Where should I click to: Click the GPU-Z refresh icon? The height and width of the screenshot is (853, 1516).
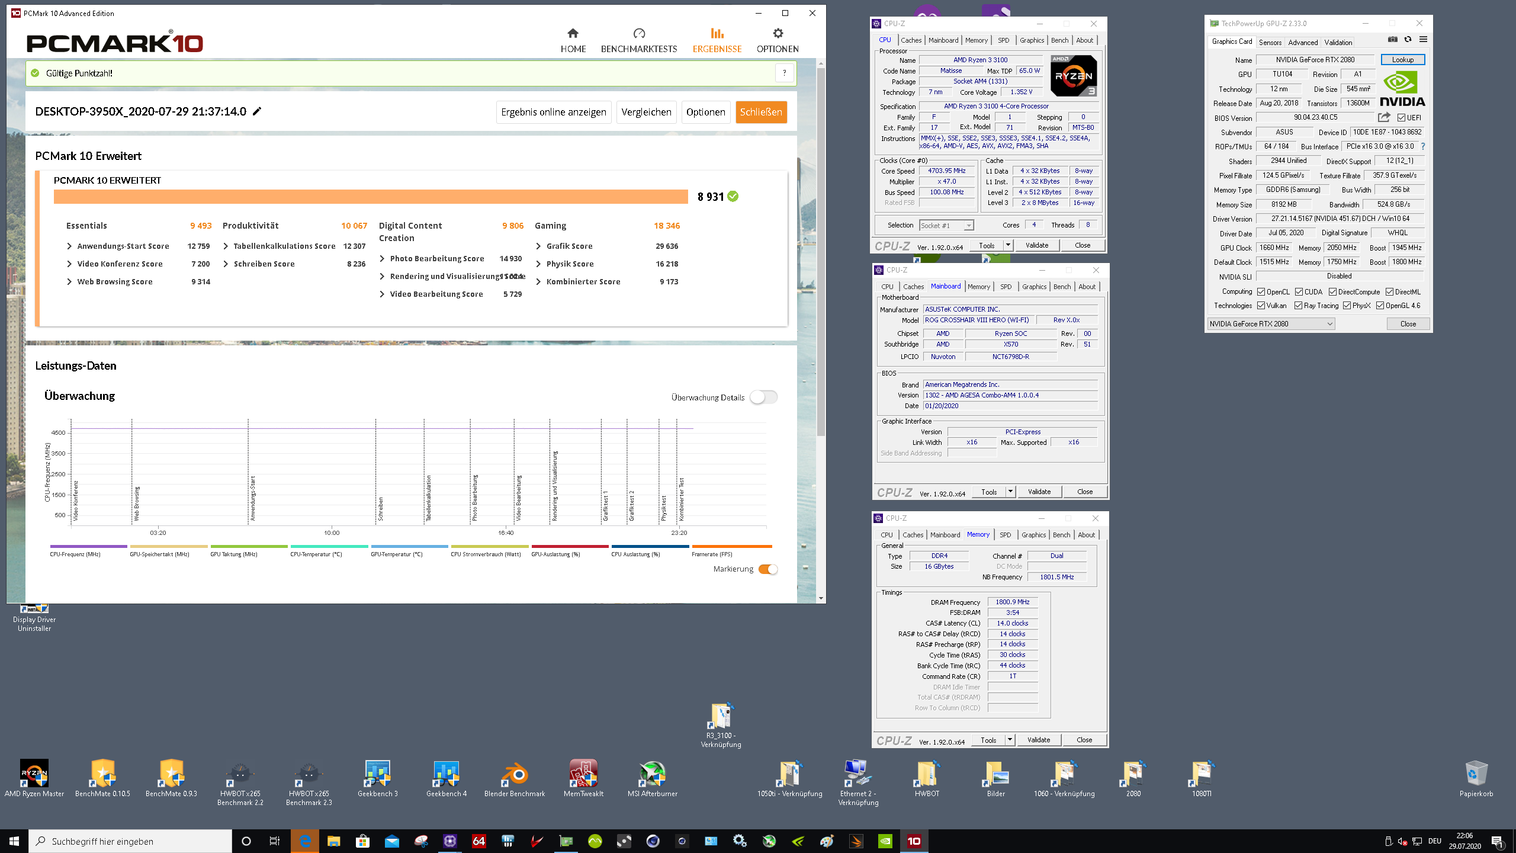coord(1408,40)
